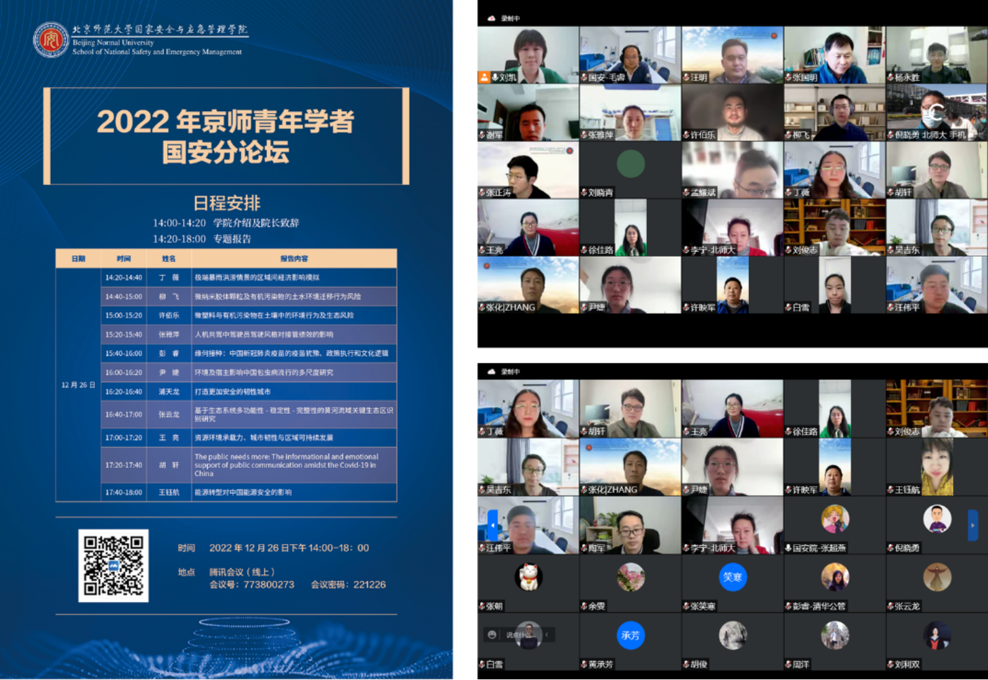The height and width of the screenshot is (680, 988).
Task: Collapse the chat bar using its chevron arrow
Action: point(546,635)
